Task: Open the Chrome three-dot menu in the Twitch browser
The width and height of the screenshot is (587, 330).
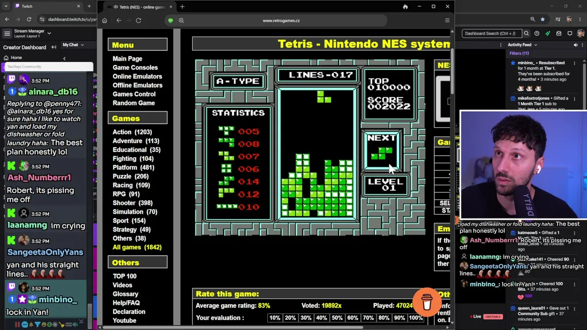Action: click(x=580, y=19)
